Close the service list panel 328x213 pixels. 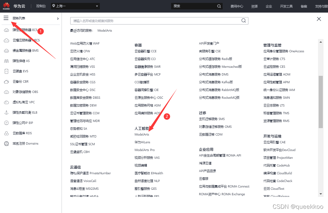tap(319, 19)
